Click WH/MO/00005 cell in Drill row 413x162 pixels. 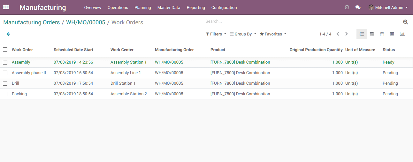pos(169,83)
